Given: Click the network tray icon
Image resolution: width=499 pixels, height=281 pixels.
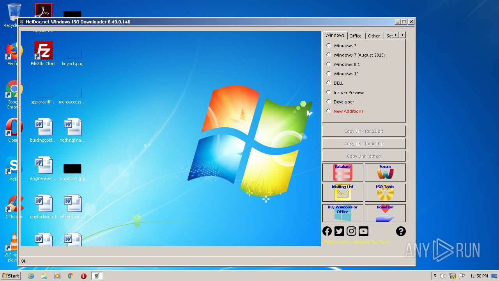Looking at the screenshot, I should (453, 276).
